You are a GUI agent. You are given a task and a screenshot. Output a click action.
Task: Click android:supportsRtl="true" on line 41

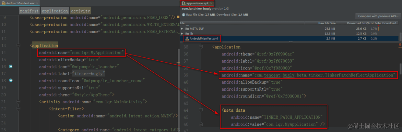(x=252, y=89)
